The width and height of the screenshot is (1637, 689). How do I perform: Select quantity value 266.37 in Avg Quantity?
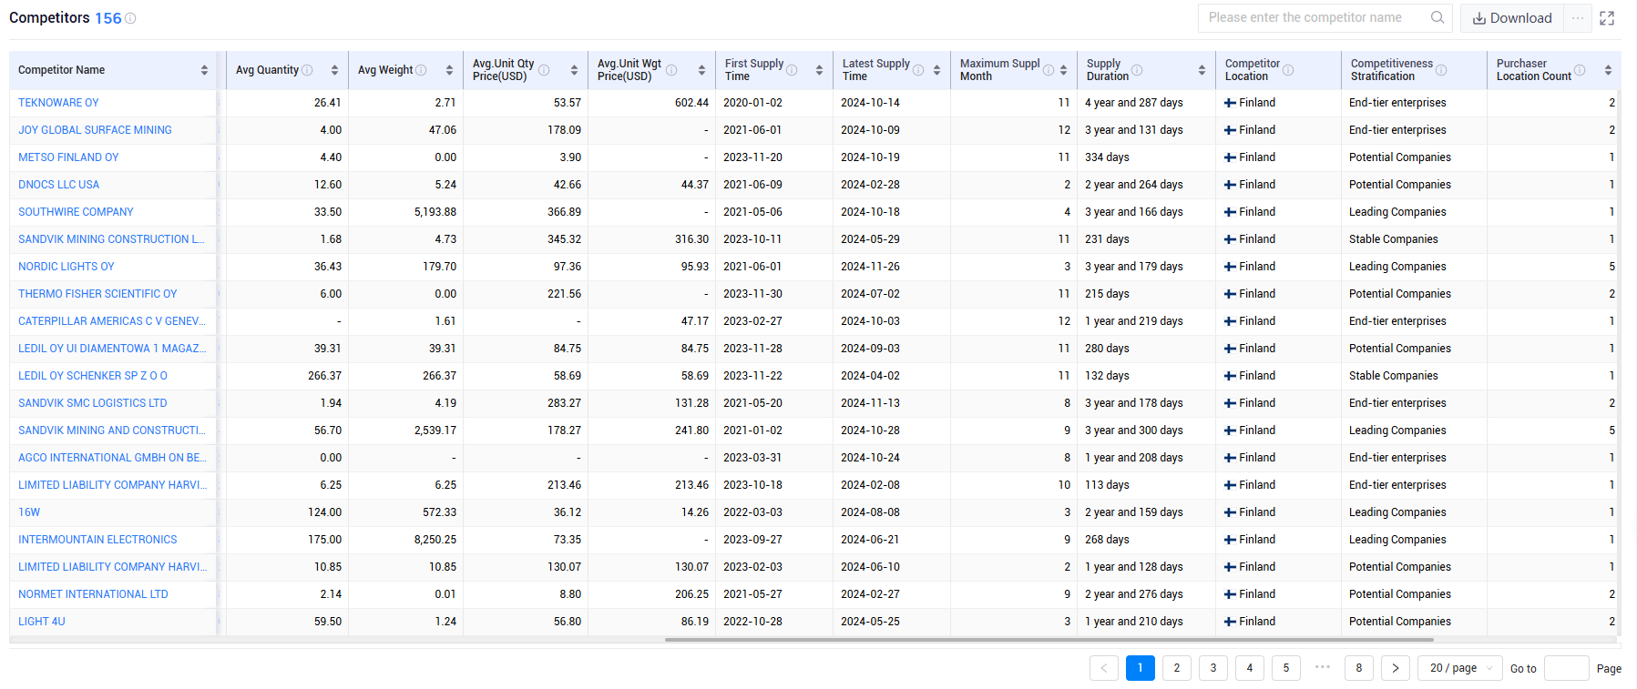click(324, 376)
